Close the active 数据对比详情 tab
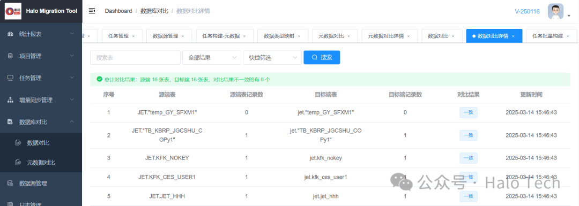The width and height of the screenshot is (579, 206). tap(513, 36)
